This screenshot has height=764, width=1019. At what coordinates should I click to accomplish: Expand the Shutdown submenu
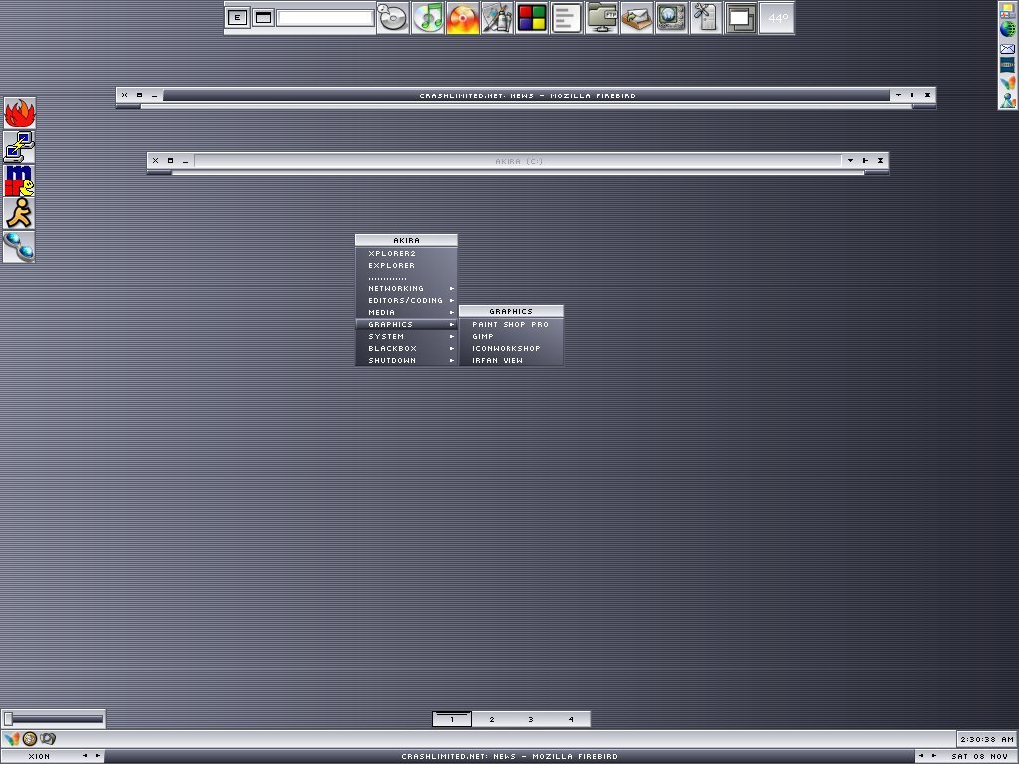[406, 360]
